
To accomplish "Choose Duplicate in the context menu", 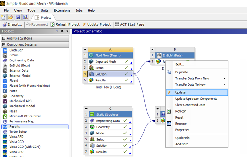I will click(x=197, y=72).
